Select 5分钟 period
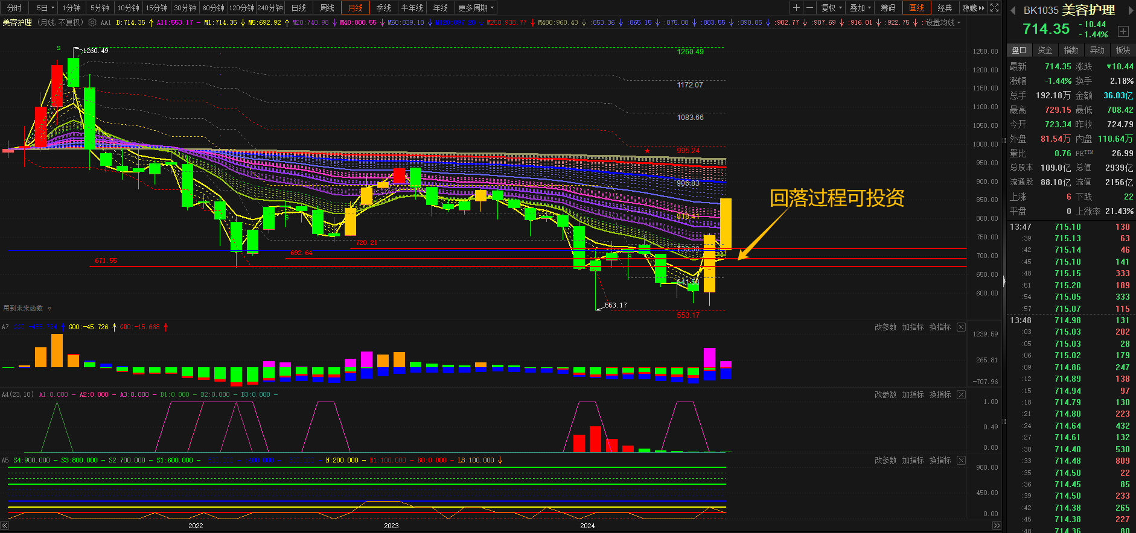1136x533 pixels. [x=100, y=8]
